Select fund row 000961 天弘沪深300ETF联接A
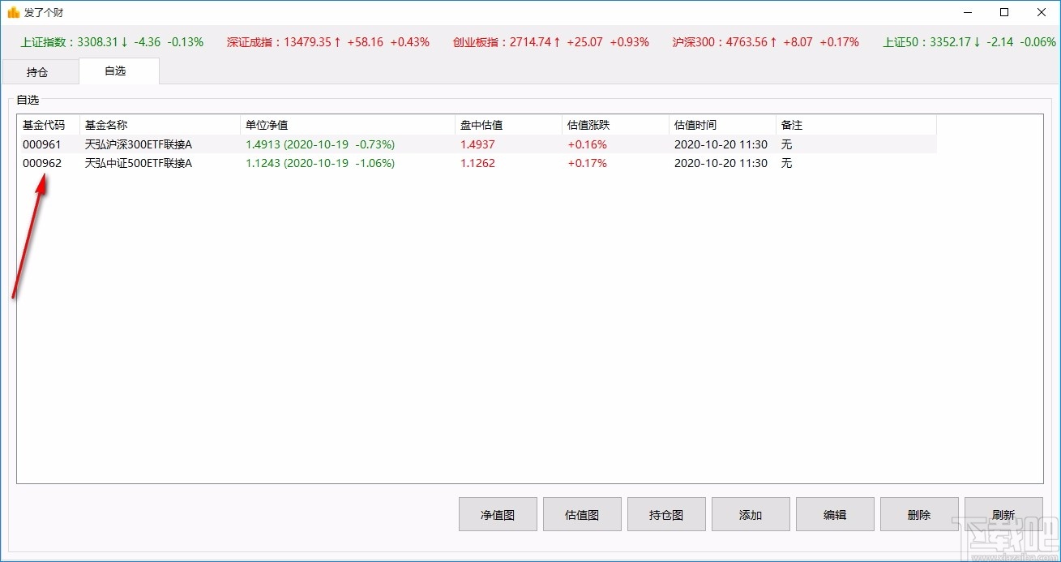1061x562 pixels. click(324, 144)
